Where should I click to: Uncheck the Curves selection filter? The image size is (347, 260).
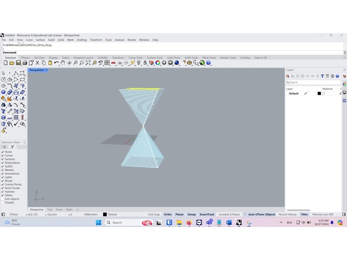[x=2, y=155]
